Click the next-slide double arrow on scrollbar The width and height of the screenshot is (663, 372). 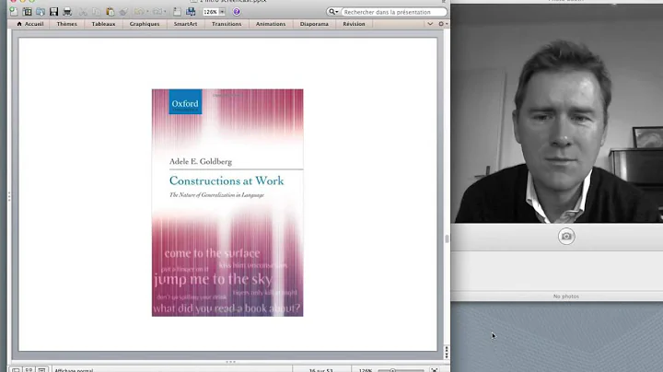point(447,355)
